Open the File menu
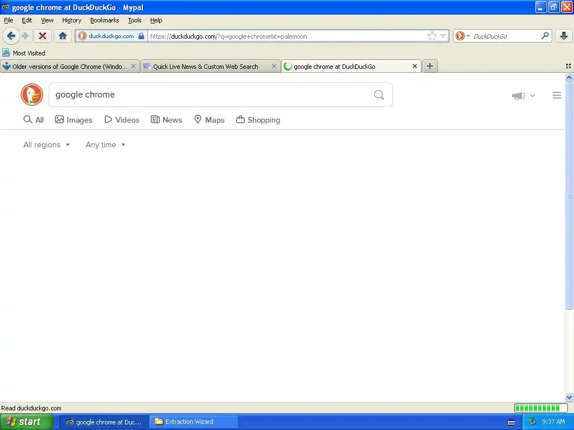Viewport: 574px width, 430px height. [x=8, y=20]
